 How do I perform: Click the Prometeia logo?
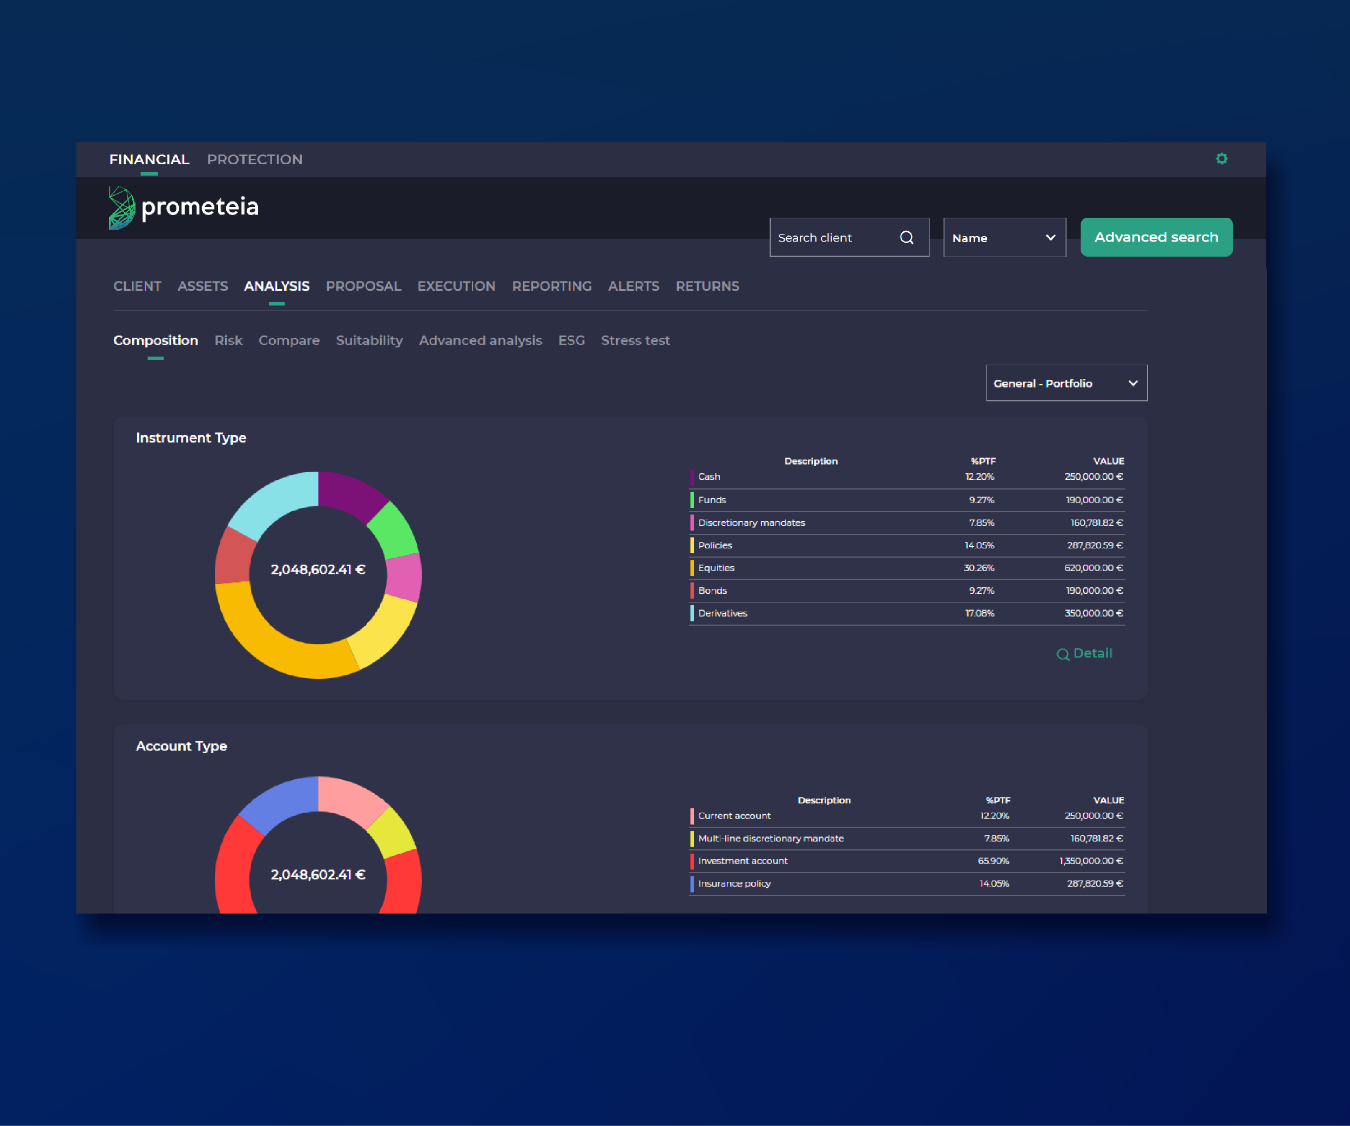click(x=184, y=207)
